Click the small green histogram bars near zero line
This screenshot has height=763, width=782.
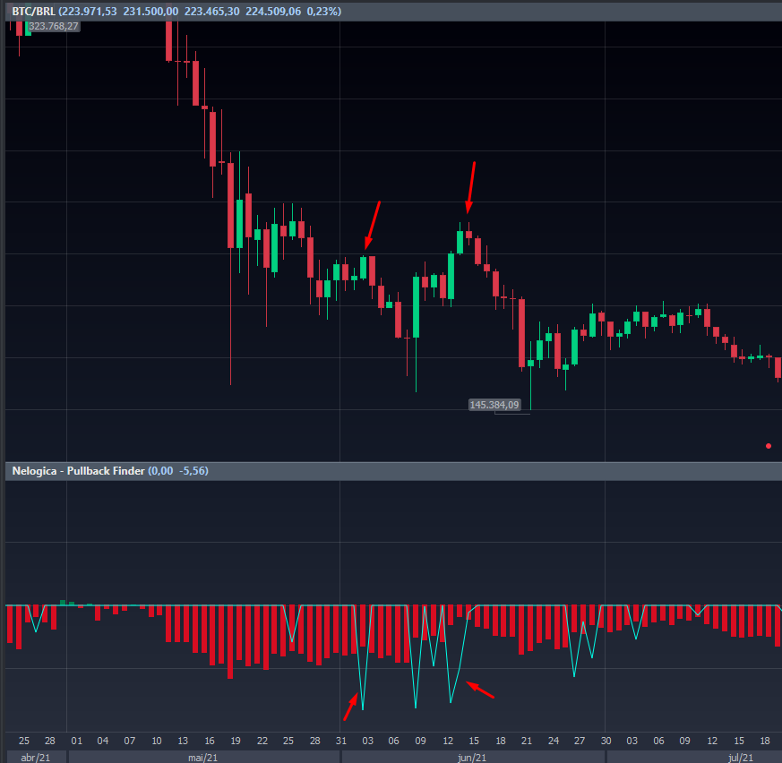(x=64, y=603)
